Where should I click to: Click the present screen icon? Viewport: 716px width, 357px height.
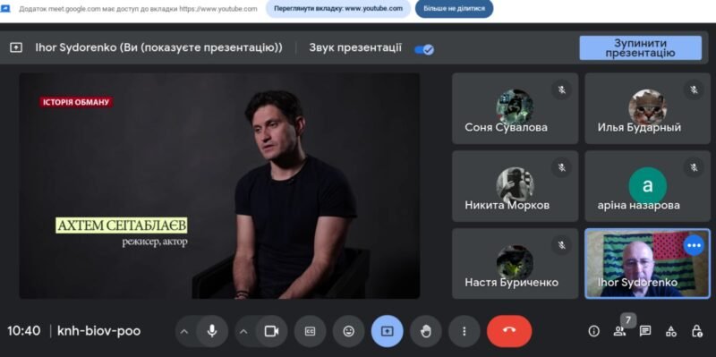pyautogui.click(x=388, y=331)
